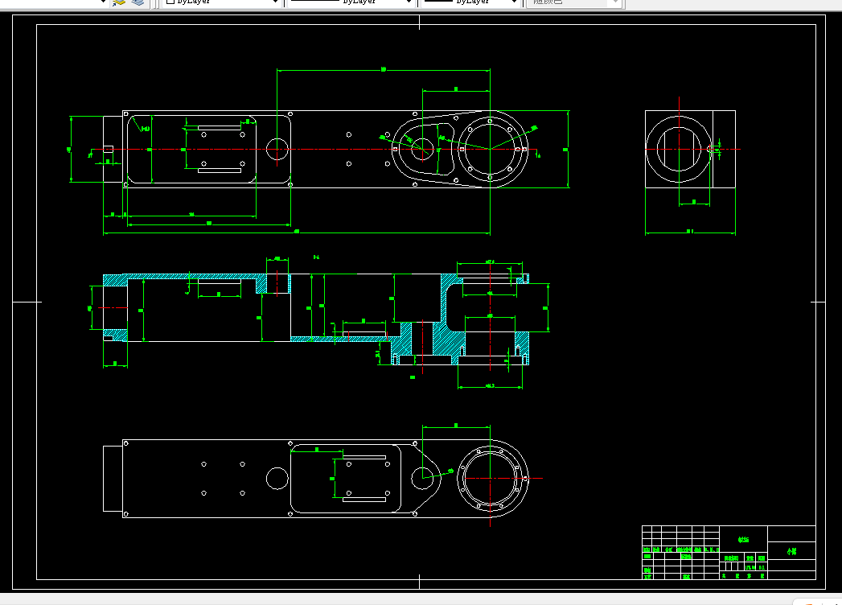
Task: Open the color control ByLayer dropdown
Action: click(x=222, y=2)
